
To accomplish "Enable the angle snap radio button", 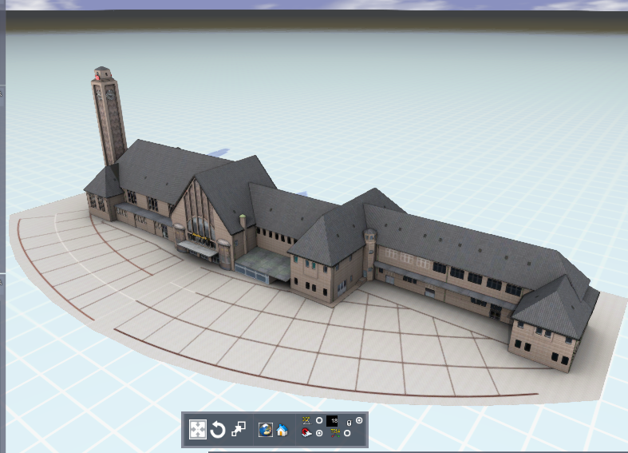I will tap(319, 420).
